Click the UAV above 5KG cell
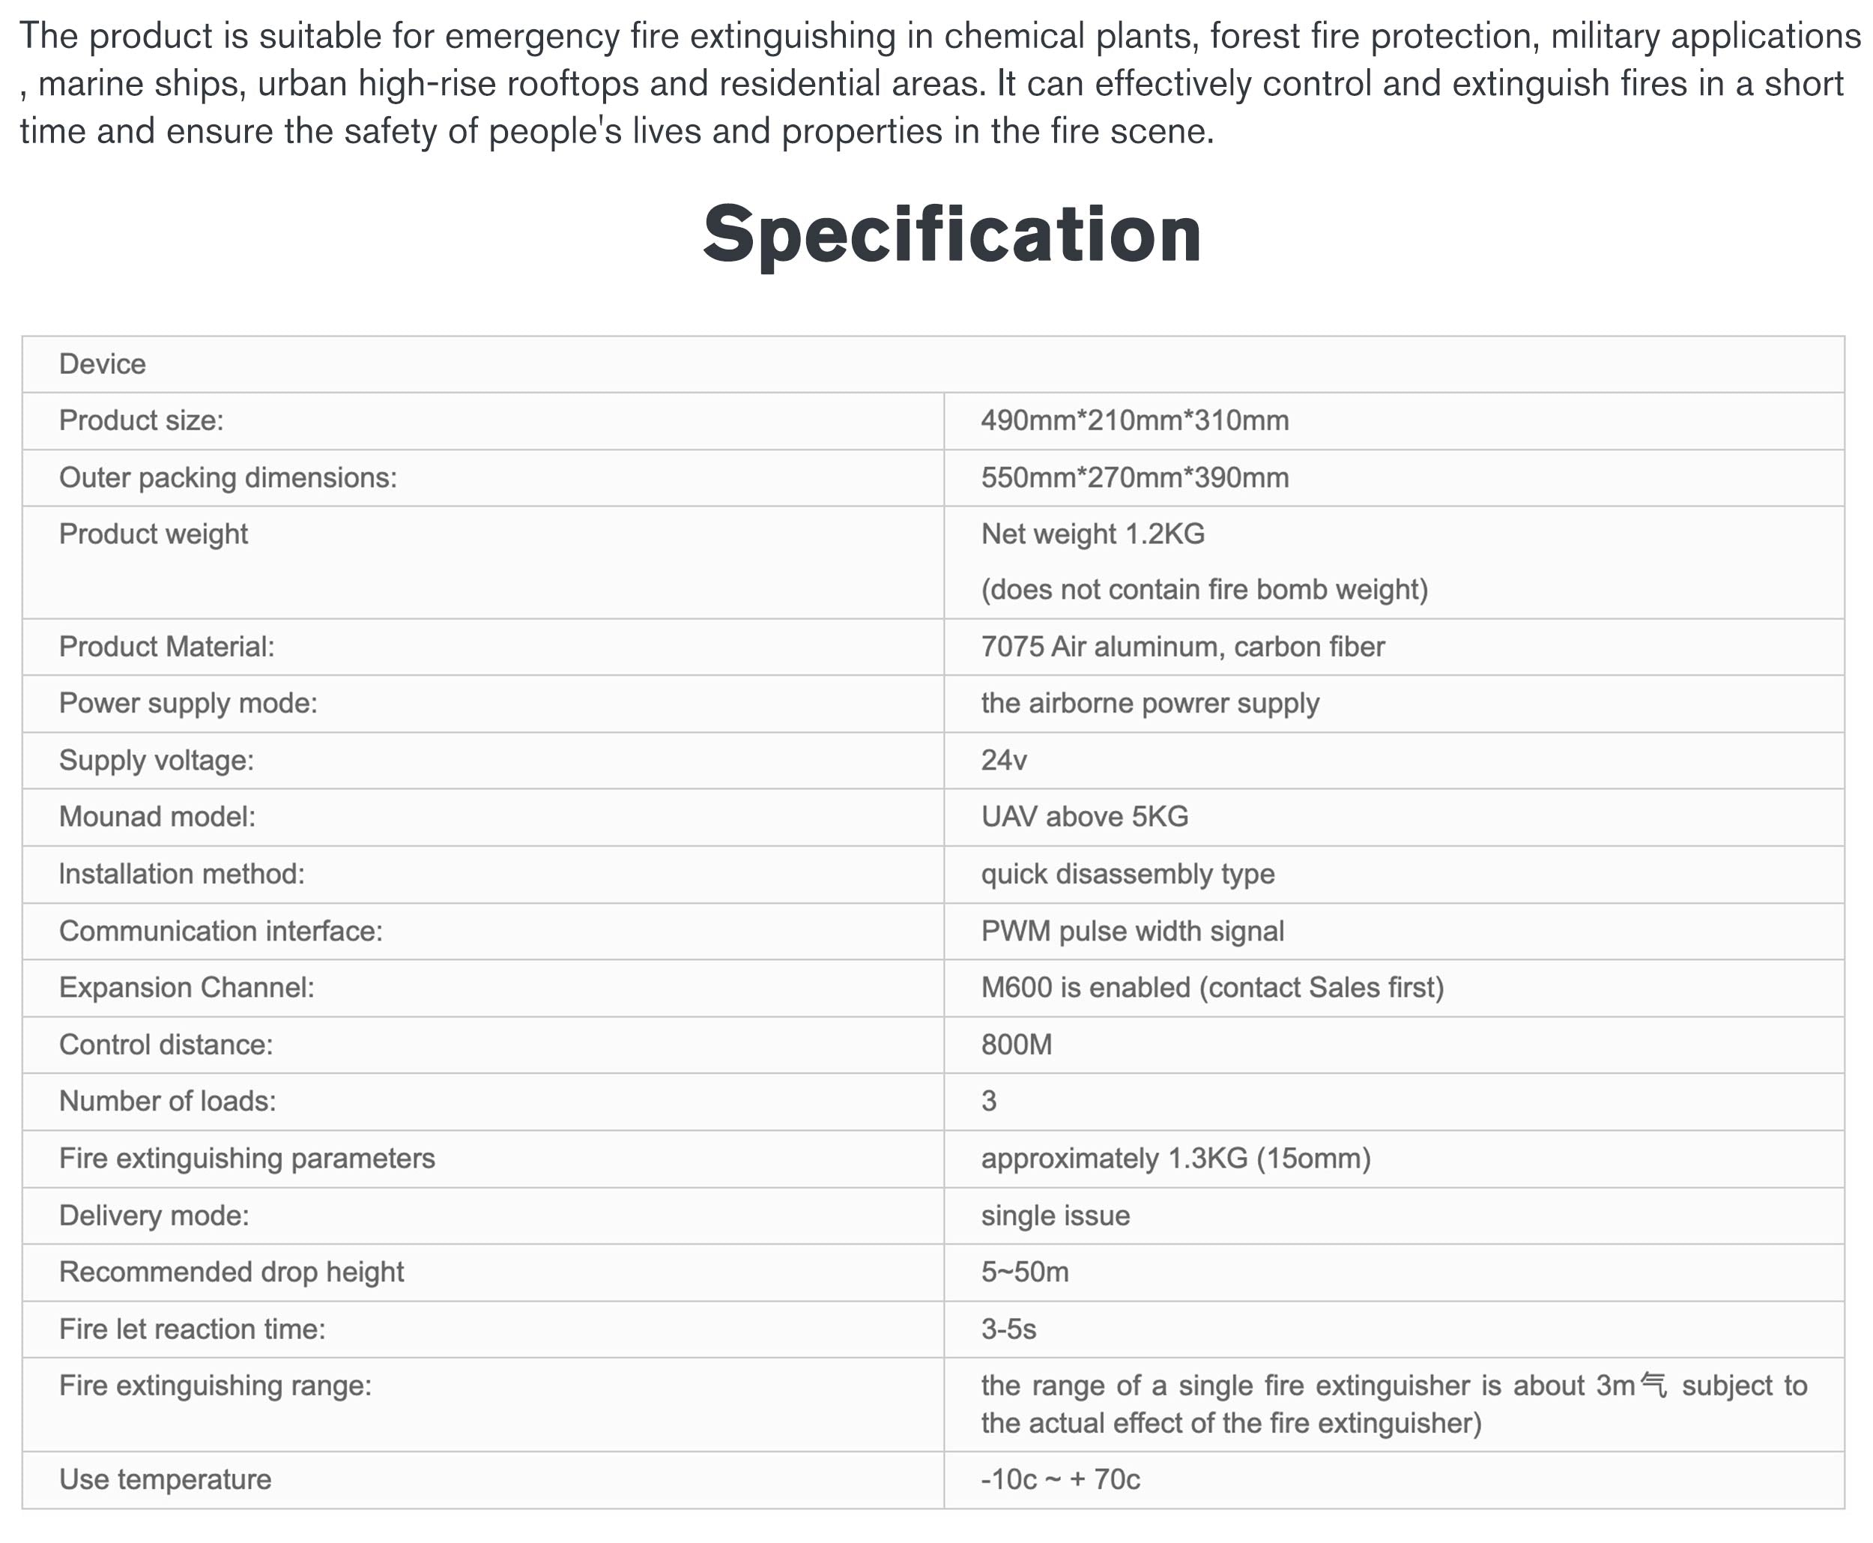The height and width of the screenshot is (1543, 1873). 1084,817
